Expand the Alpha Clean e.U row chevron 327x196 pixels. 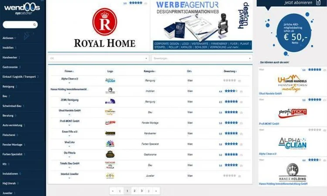(69, 83)
